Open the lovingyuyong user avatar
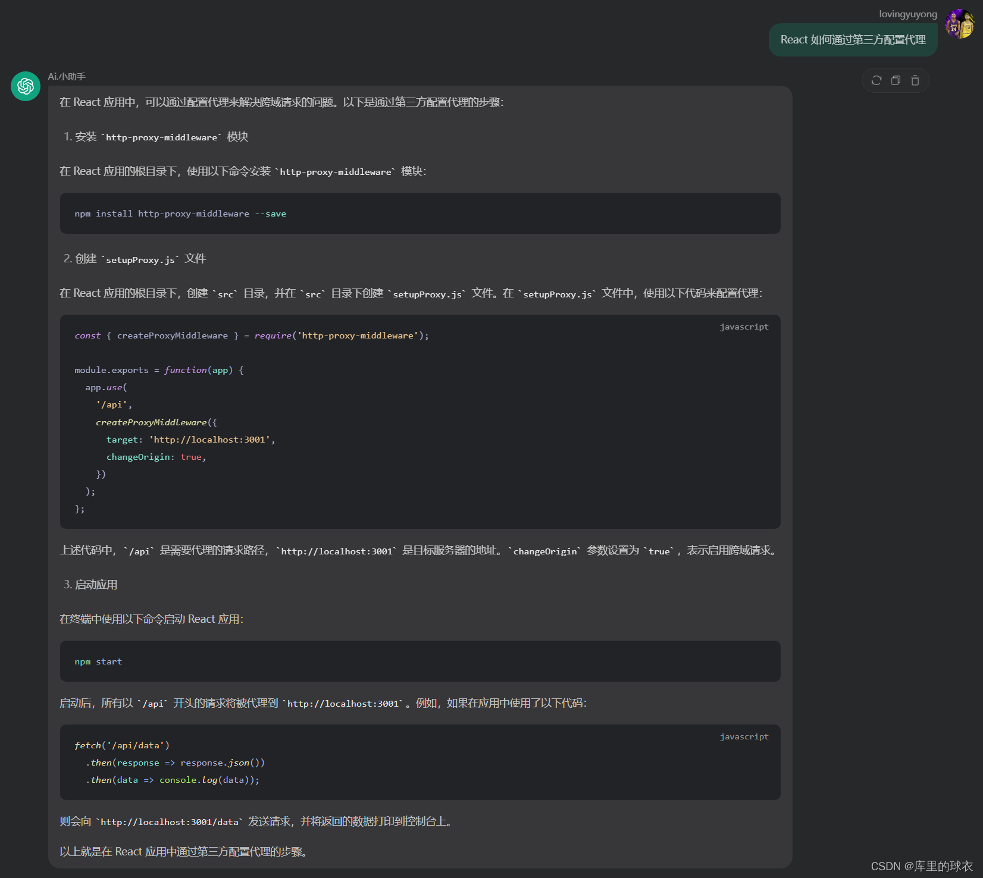The image size is (983, 878). point(960,24)
